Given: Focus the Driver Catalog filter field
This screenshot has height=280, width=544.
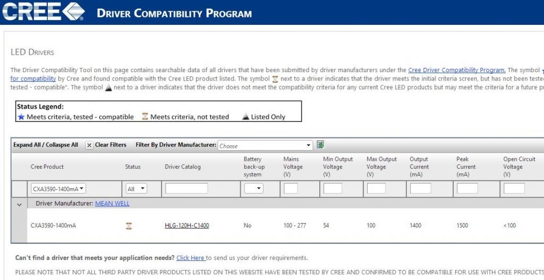Looking at the screenshot, I should [x=186, y=188].
